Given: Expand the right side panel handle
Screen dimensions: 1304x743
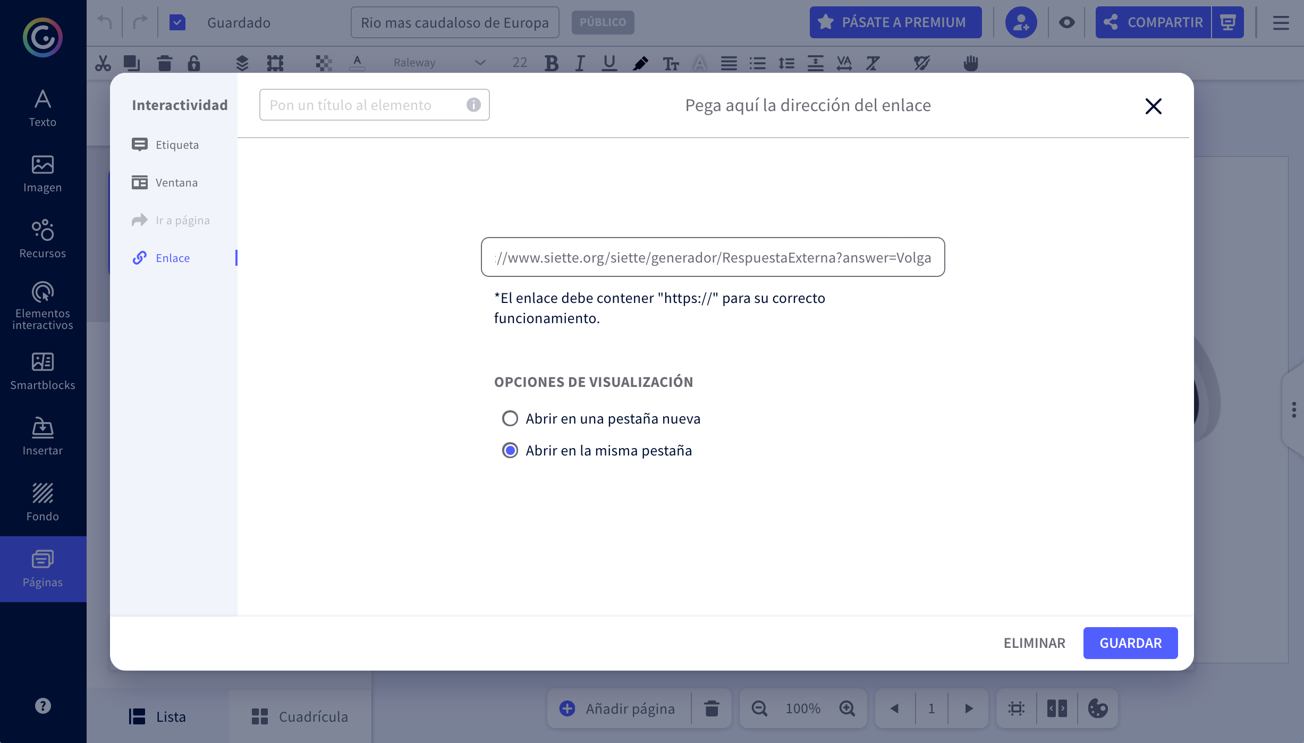Looking at the screenshot, I should pos(1294,409).
